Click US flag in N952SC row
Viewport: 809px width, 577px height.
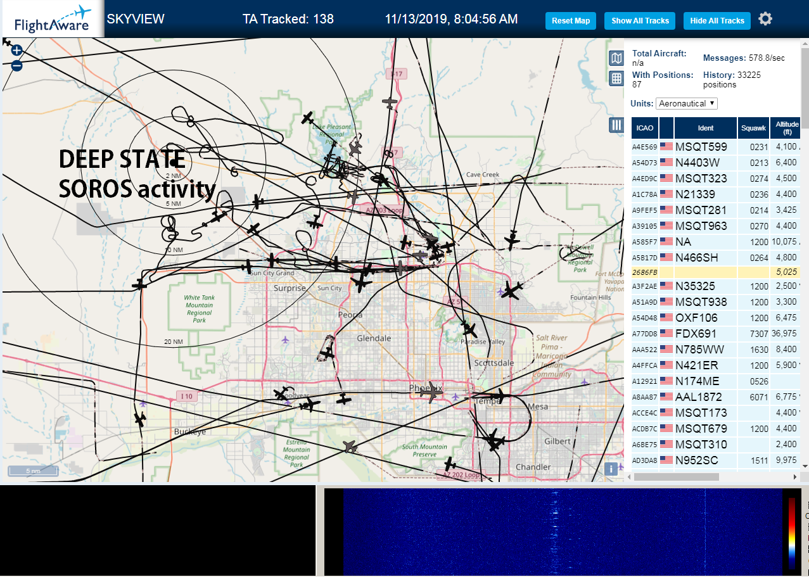click(x=666, y=460)
